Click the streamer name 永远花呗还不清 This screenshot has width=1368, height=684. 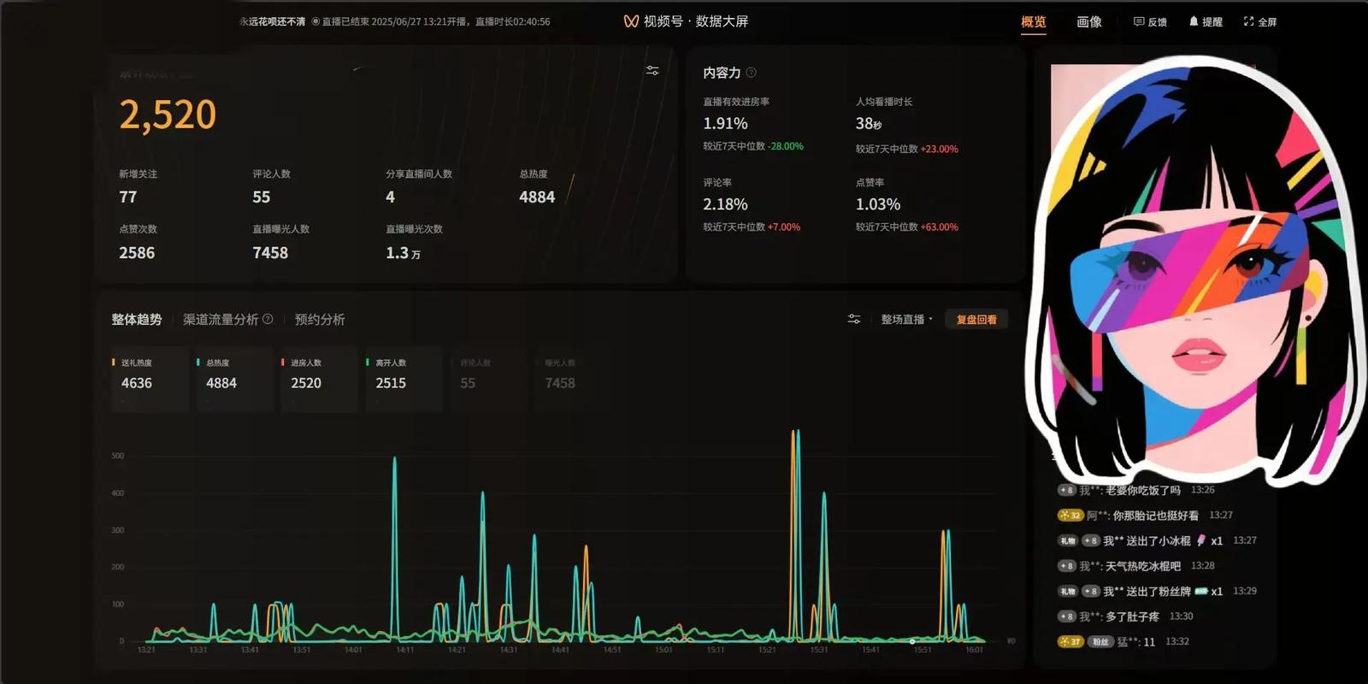tap(272, 22)
